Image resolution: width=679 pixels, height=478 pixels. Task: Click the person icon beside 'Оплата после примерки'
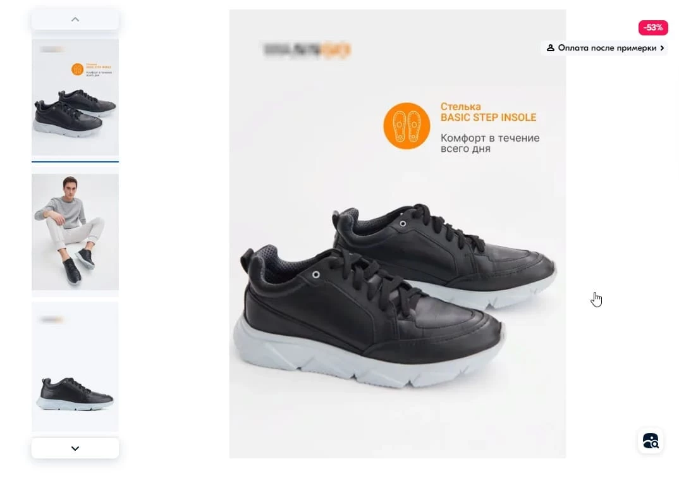click(551, 48)
